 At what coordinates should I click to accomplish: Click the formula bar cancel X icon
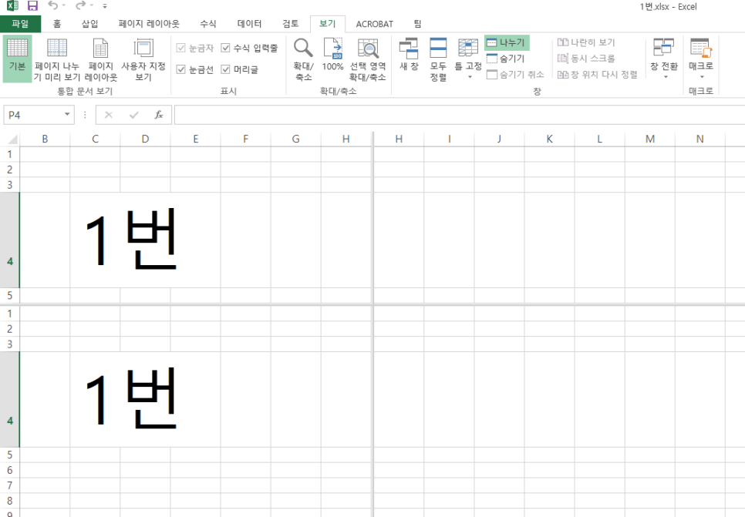click(108, 115)
